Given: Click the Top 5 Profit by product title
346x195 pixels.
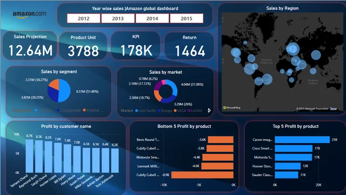Looking at the screenshot, I should pyautogui.click(x=296, y=126).
